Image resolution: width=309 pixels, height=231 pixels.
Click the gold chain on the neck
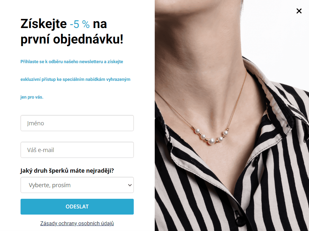[239, 98]
